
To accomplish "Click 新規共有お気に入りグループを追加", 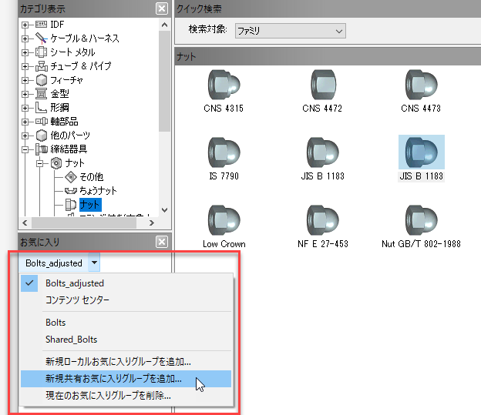I will (x=126, y=379).
